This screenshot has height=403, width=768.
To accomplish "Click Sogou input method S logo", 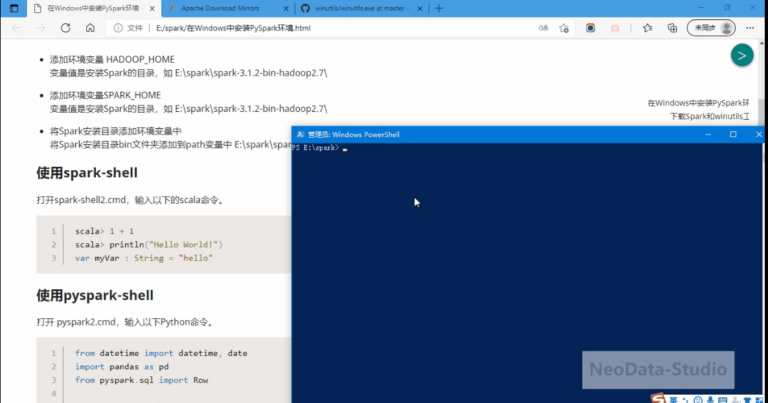I will click(x=659, y=398).
